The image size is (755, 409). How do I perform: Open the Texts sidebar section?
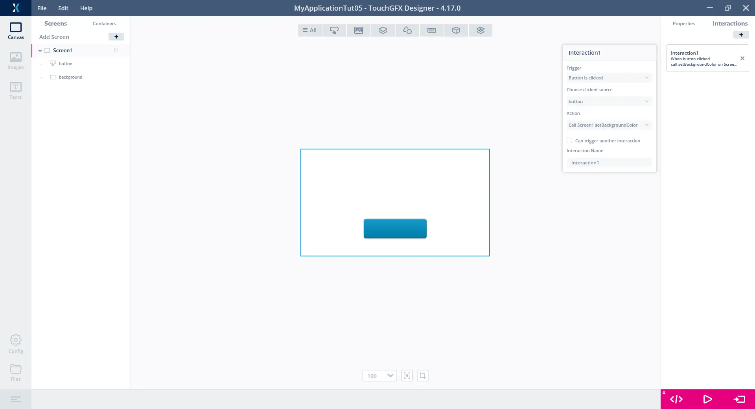click(x=16, y=91)
